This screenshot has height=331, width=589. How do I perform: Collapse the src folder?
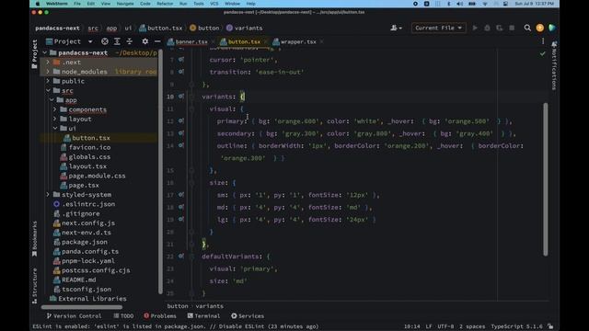pos(48,90)
